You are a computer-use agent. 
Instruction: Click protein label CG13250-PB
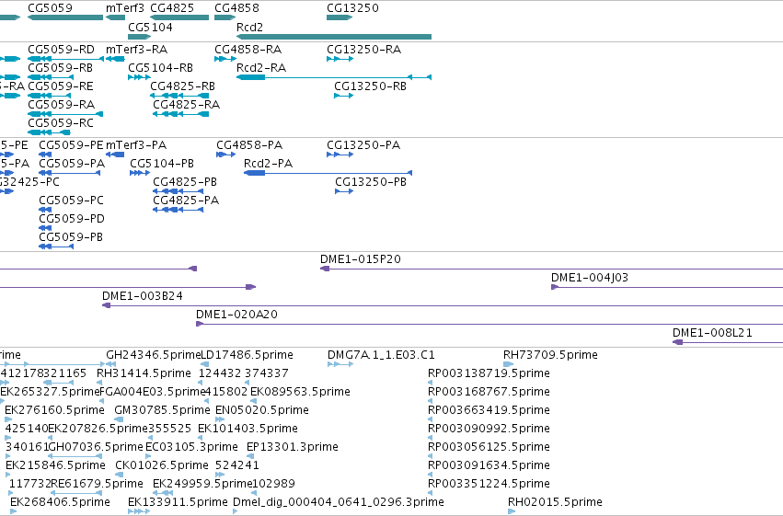tap(371, 182)
